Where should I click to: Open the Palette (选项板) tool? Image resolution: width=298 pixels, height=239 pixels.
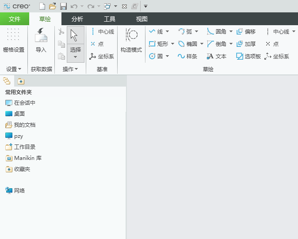pos(248,56)
